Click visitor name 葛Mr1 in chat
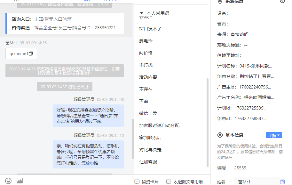The image size is (292, 185). point(11,43)
